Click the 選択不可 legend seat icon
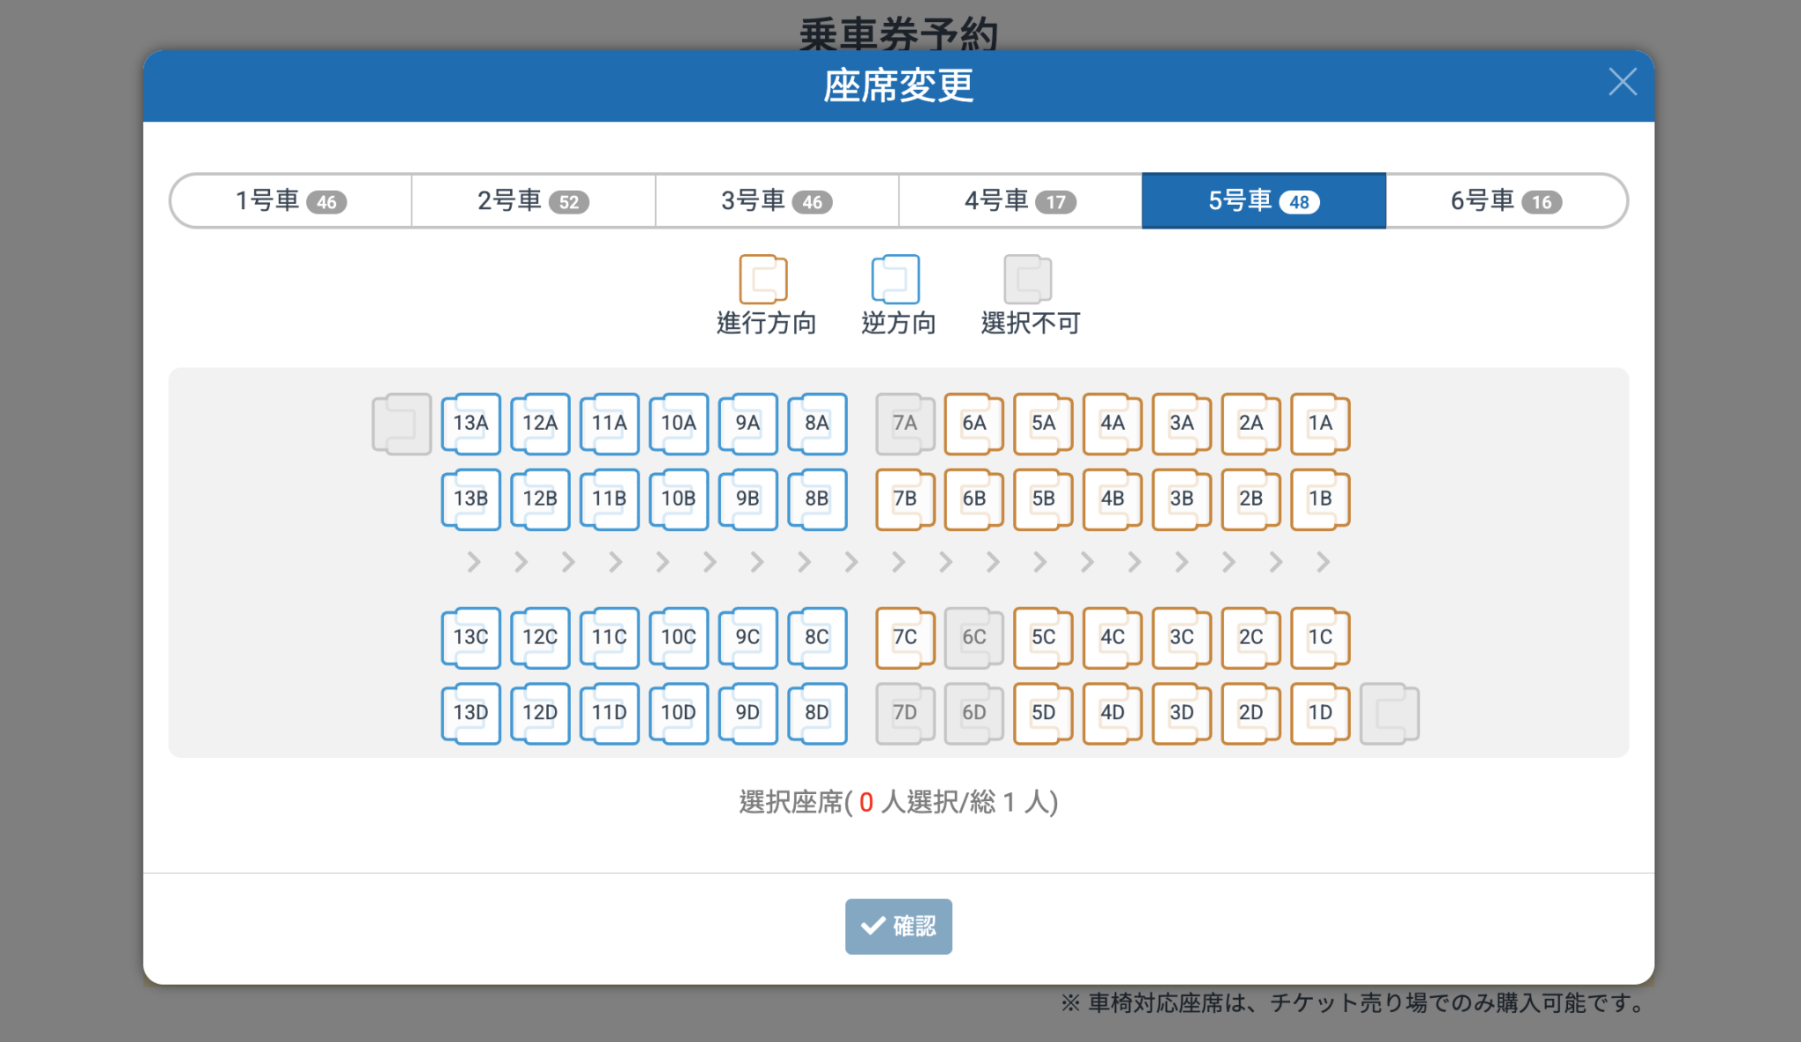This screenshot has height=1042, width=1801. pos(1028,279)
